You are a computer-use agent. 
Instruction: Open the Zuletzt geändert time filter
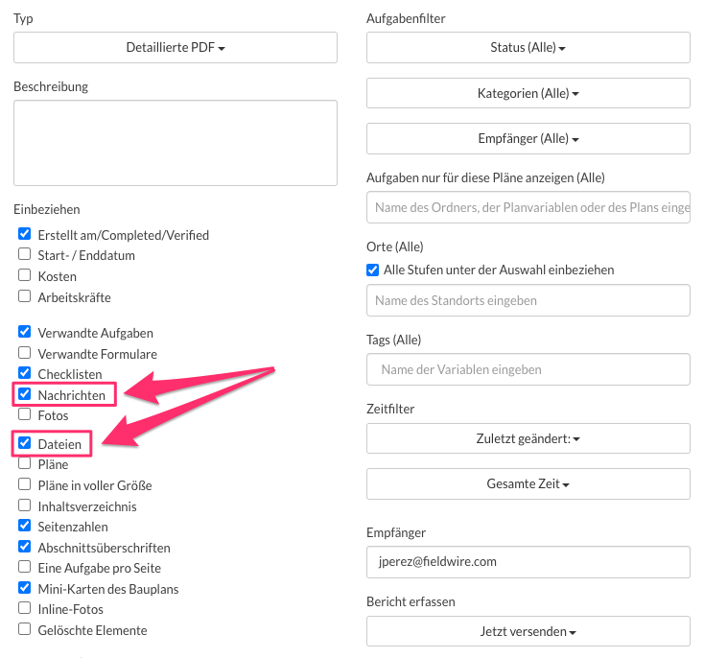point(528,438)
